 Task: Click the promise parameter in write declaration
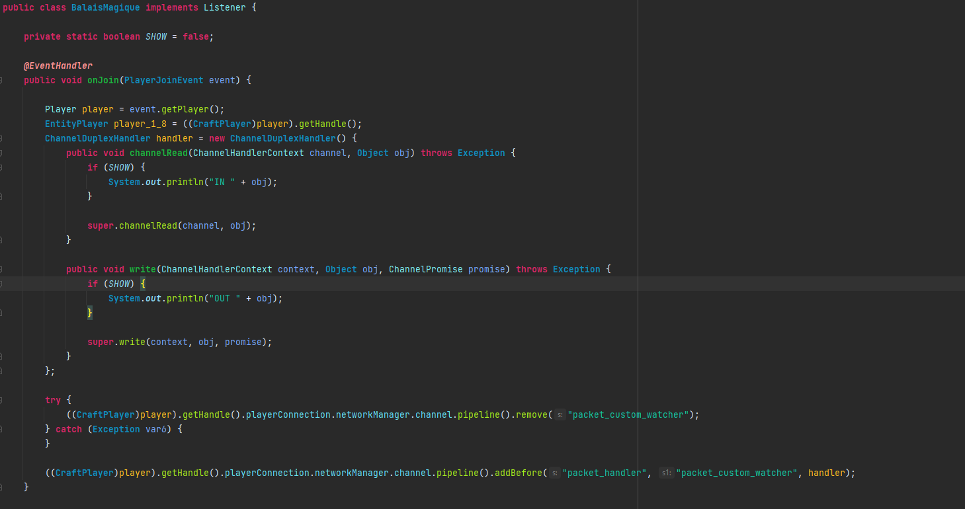click(487, 269)
